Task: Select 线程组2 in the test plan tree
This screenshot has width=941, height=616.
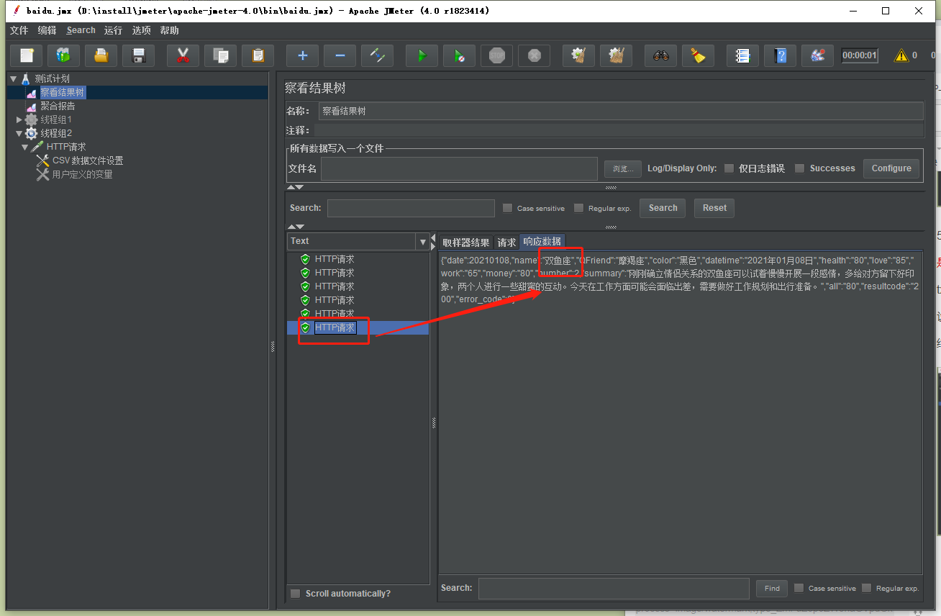Action: pos(56,133)
